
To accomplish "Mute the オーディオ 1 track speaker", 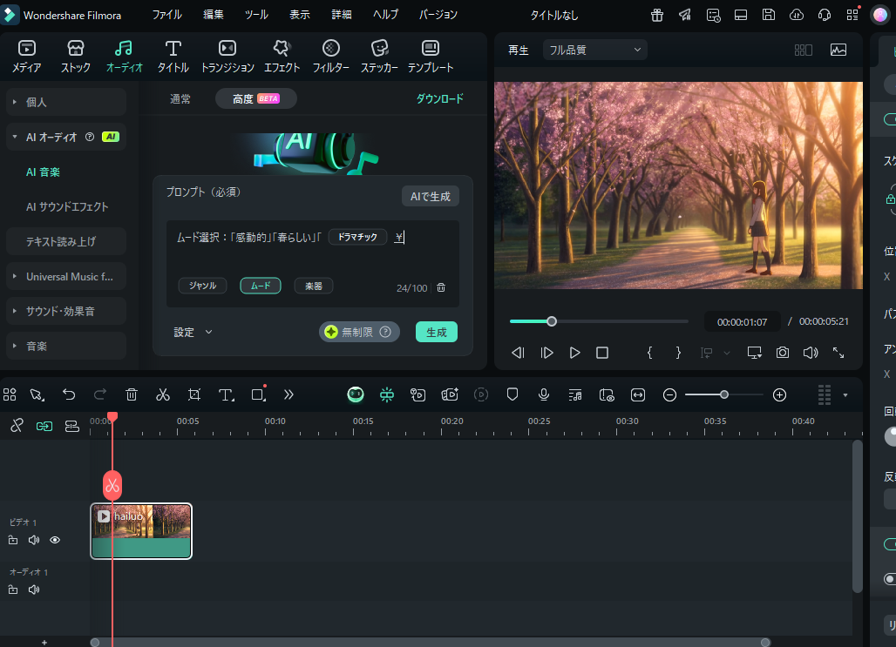I will point(34,590).
